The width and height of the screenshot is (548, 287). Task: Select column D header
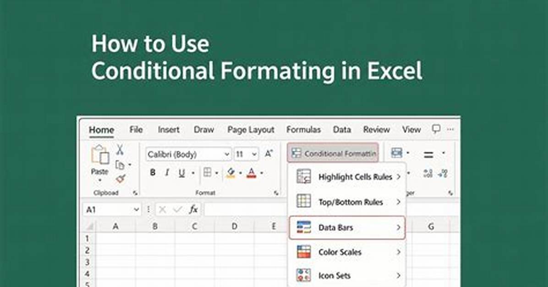pyautogui.click(x=234, y=227)
